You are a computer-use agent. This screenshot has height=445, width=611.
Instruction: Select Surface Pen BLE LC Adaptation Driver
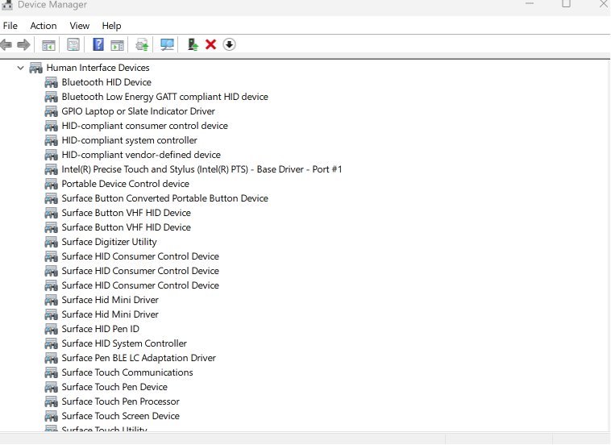click(139, 358)
